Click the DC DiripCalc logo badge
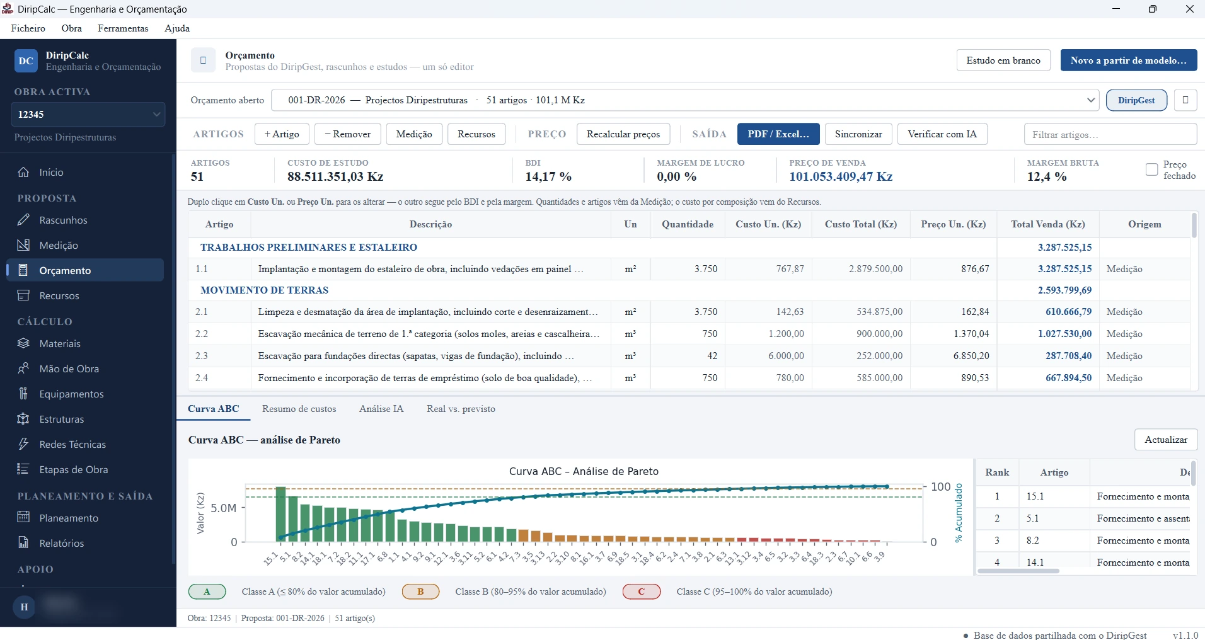 pos(26,61)
